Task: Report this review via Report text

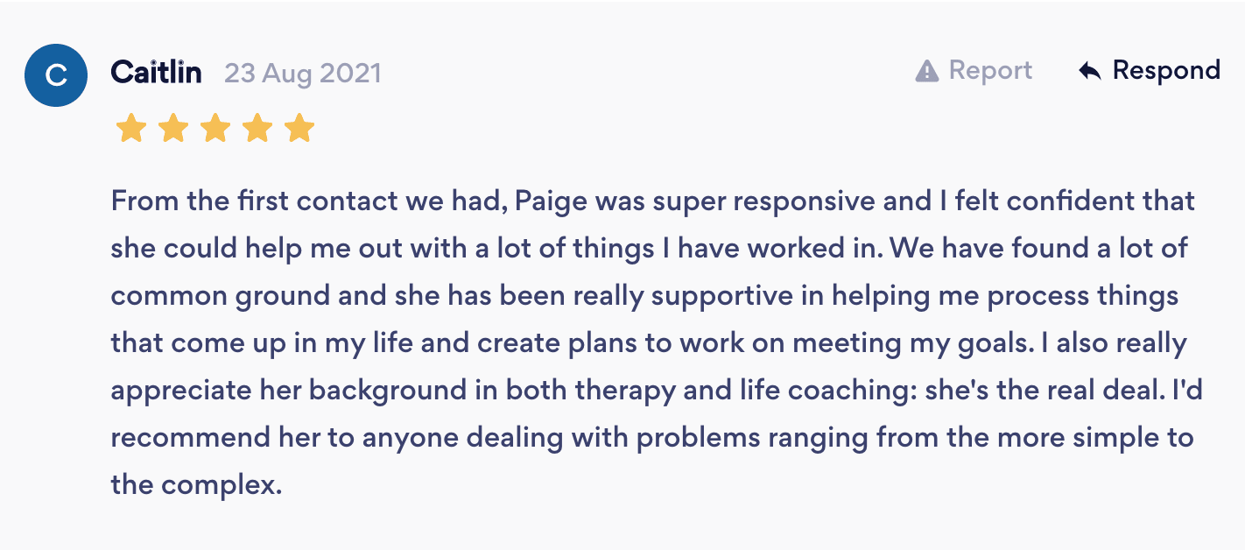Action: pyautogui.click(x=990, y=71)
